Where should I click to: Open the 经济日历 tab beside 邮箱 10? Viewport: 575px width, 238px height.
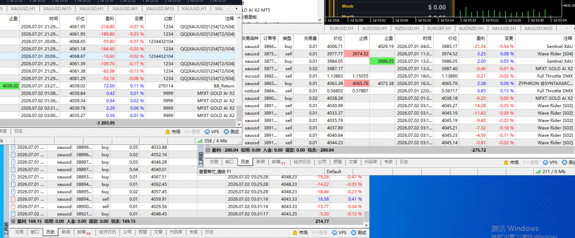click(x=108, y=232)
